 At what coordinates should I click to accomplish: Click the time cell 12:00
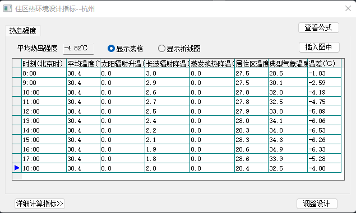[x=44, y=111]
